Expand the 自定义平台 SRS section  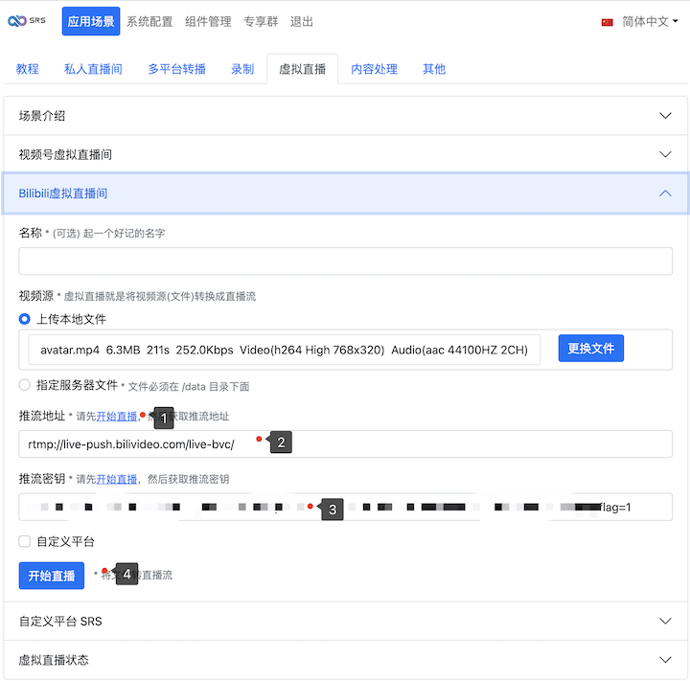(345, 621)
